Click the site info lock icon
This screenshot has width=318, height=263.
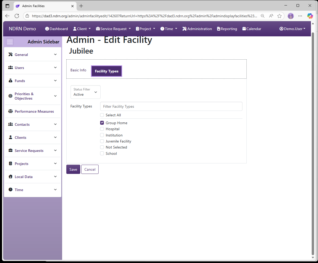[x=27, y=16]
